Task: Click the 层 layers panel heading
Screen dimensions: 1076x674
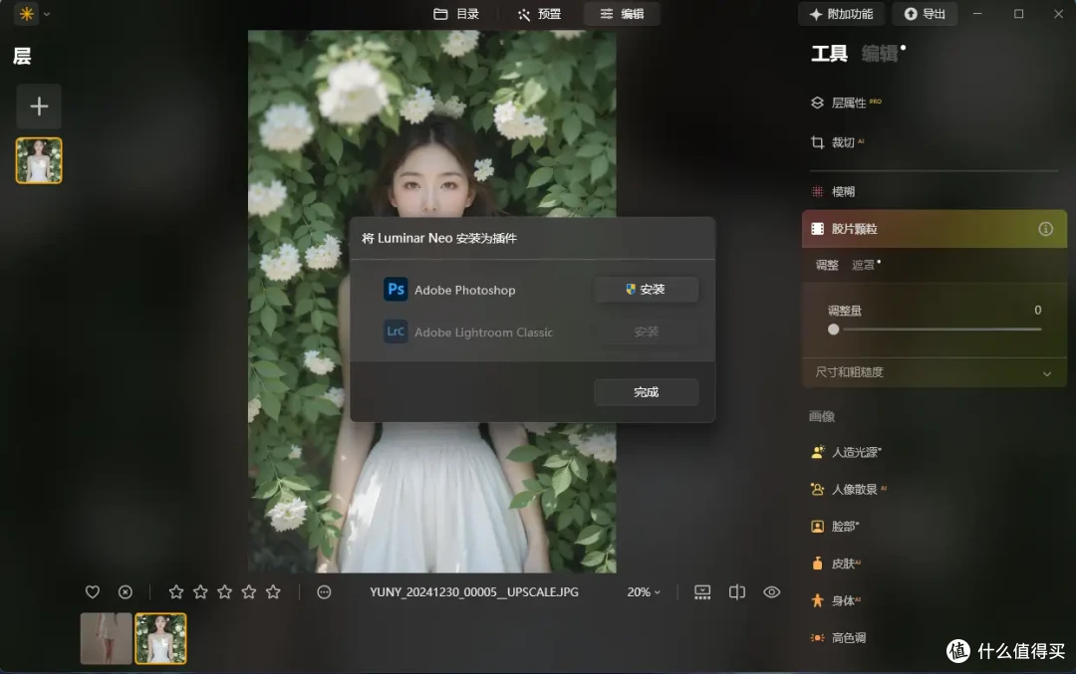Action: pos(22,56)
